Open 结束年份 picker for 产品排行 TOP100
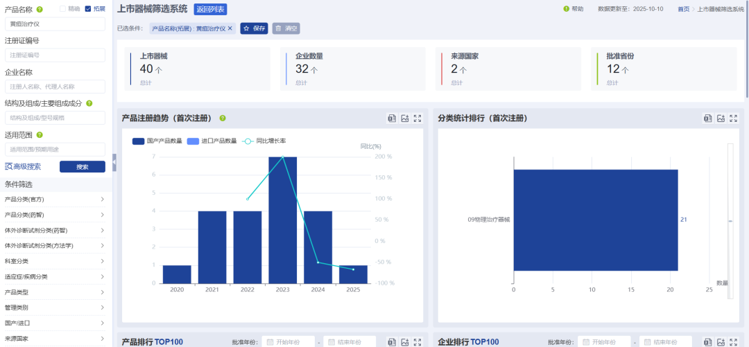The width and height of the screenshot is (749, 347). click(350, 341)
